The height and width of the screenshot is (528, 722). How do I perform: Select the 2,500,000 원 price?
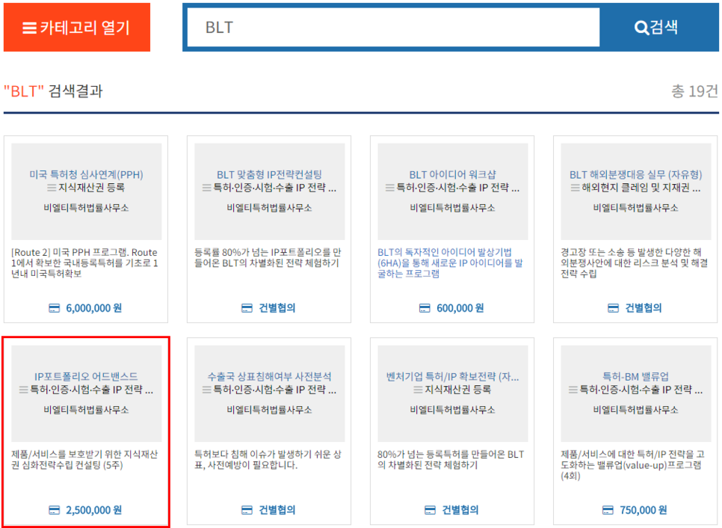[x=94, y=510]
